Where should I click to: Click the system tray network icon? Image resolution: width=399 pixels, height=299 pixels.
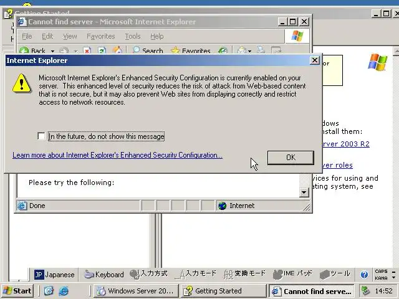point(366,291)
